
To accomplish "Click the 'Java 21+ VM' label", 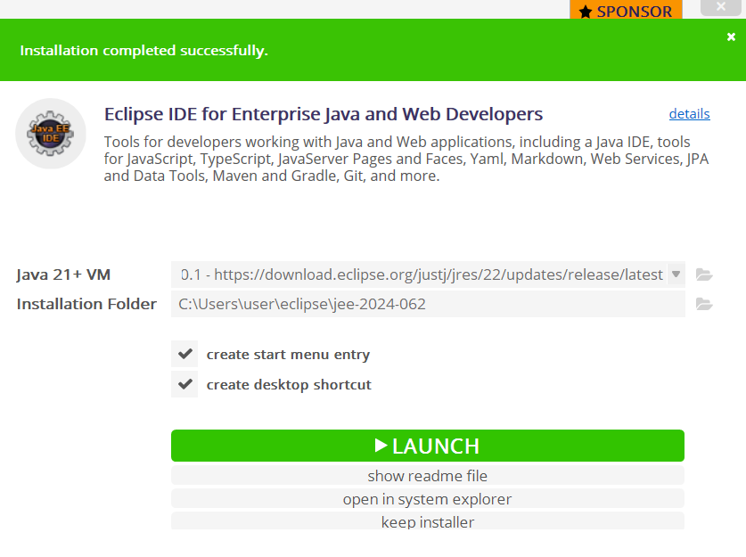I will pyautogui.click(x=63, y=274).
